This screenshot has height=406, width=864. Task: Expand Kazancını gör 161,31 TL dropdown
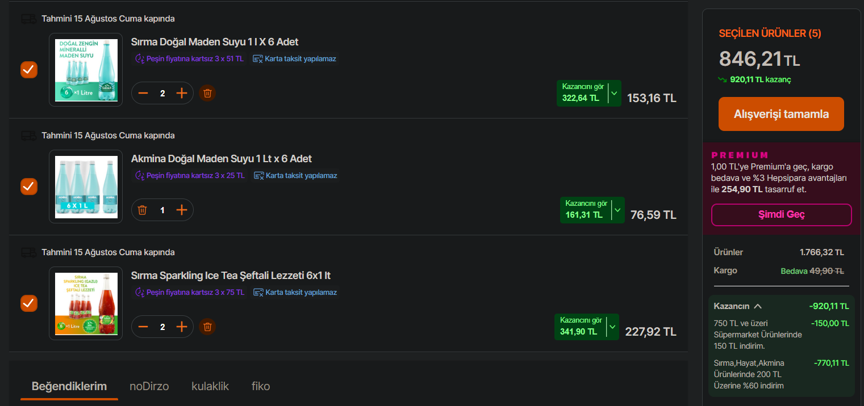[617, 210]
